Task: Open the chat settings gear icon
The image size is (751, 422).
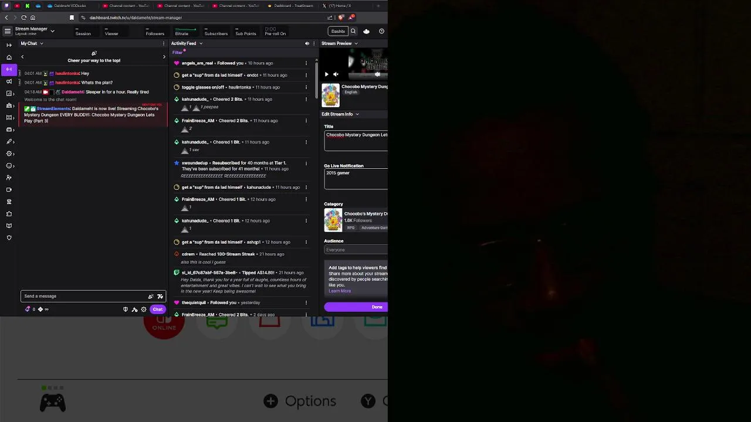Action: point(143,309)
